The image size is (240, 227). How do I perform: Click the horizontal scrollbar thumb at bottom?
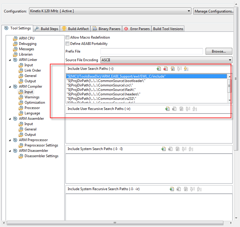tap(115, 223)
